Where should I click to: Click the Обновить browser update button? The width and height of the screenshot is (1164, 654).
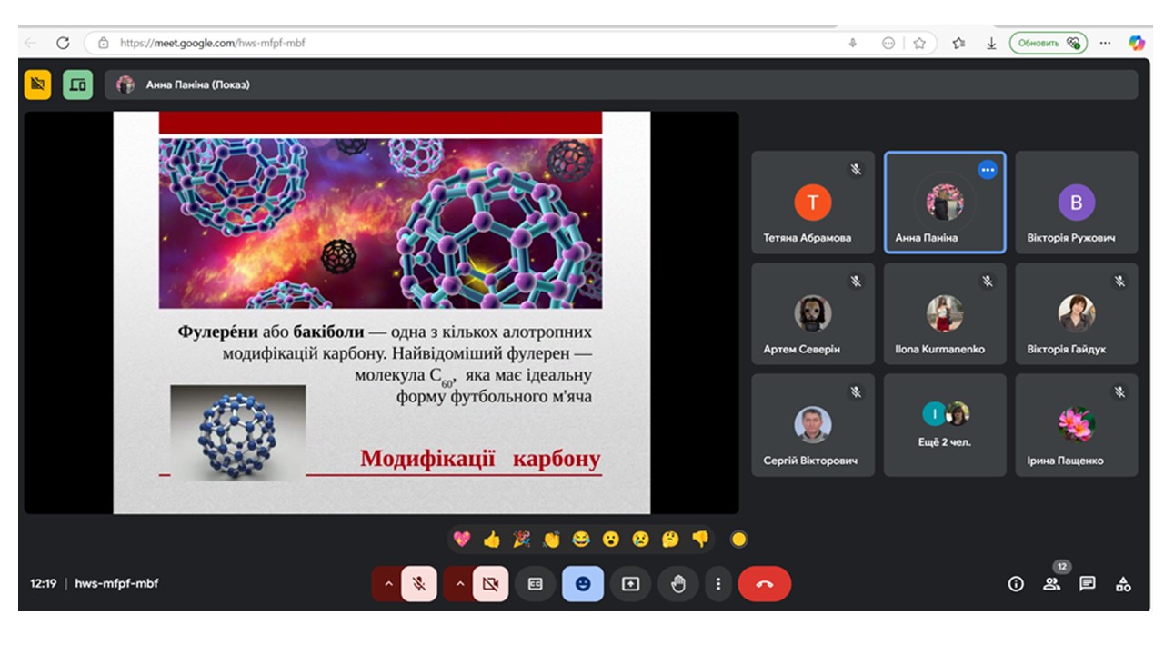click(1048, 43)
